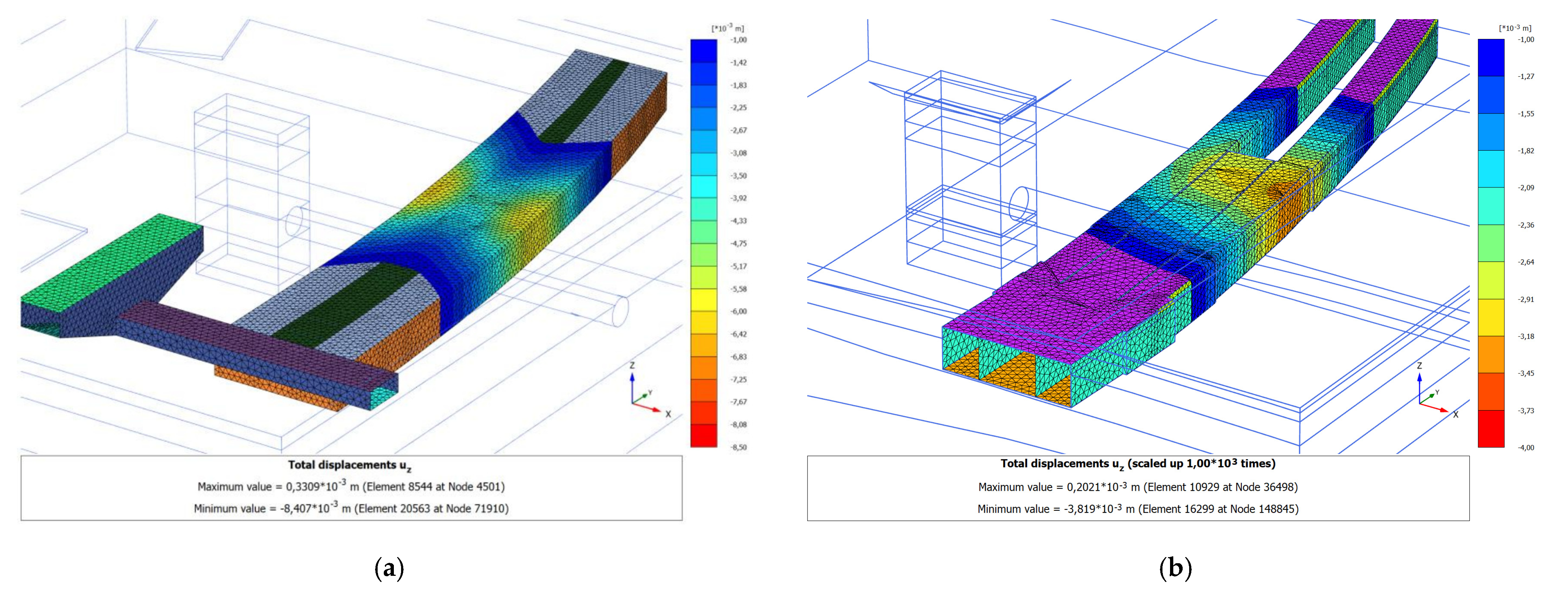Select the yellow swatch in plot (b) legend
1552x596 pixels.
[x=1491, y=317]
